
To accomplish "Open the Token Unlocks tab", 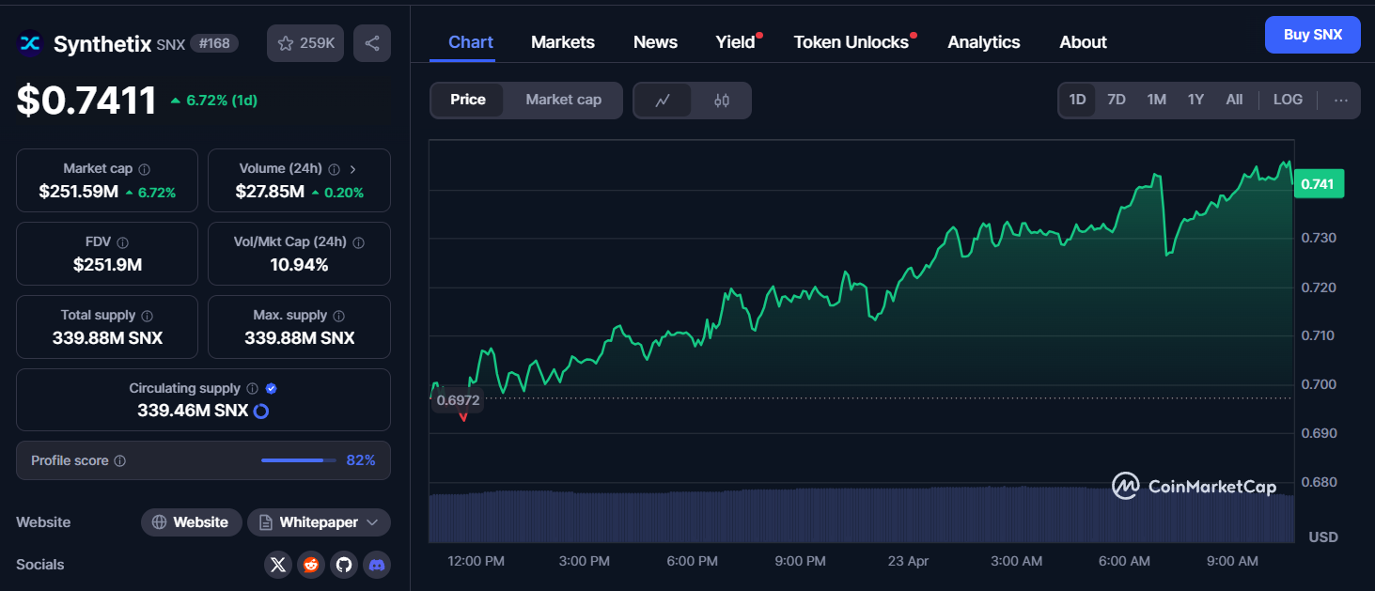I will coord(851,42).
